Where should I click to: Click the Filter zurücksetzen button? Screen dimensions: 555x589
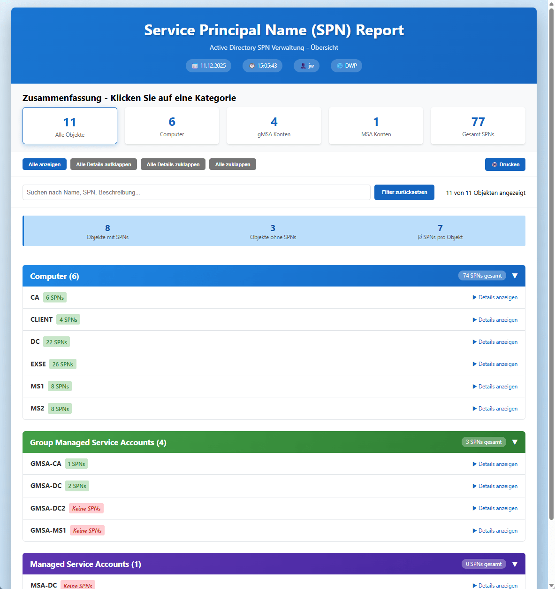[x=404, y=193]
